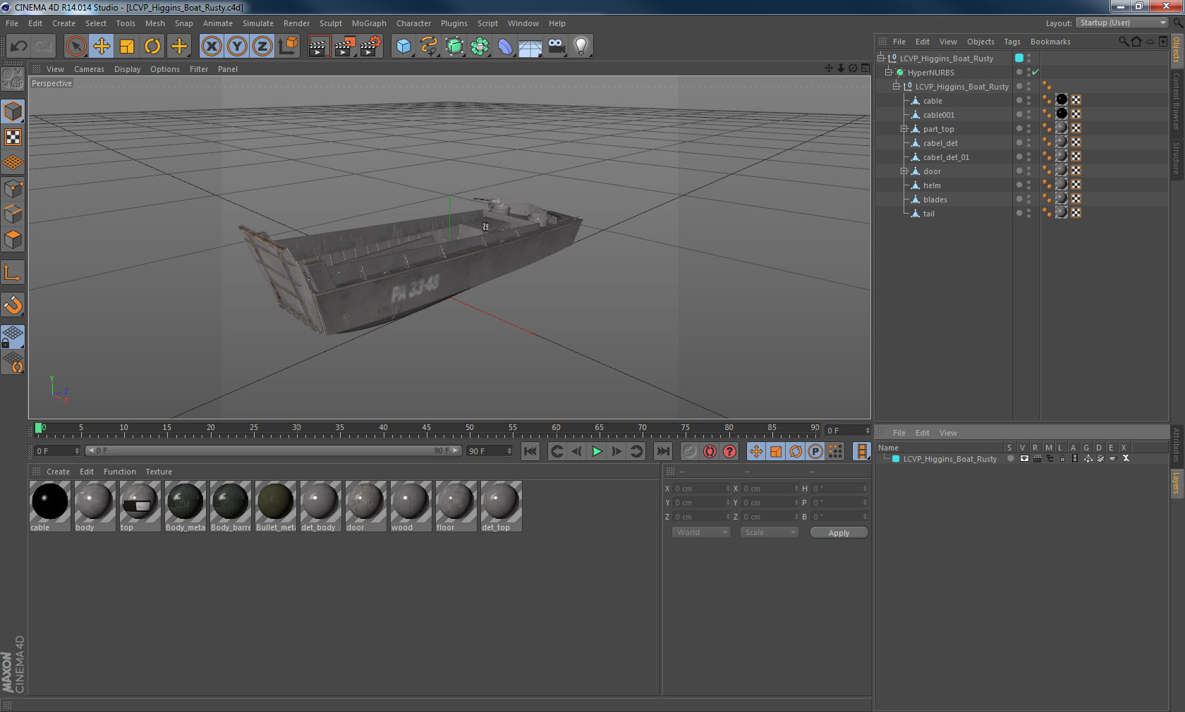The width and height of the screenshot is (1185, 712).
Task: Collapse the HyperNURBS tree node
Action: tap(889, 72)
